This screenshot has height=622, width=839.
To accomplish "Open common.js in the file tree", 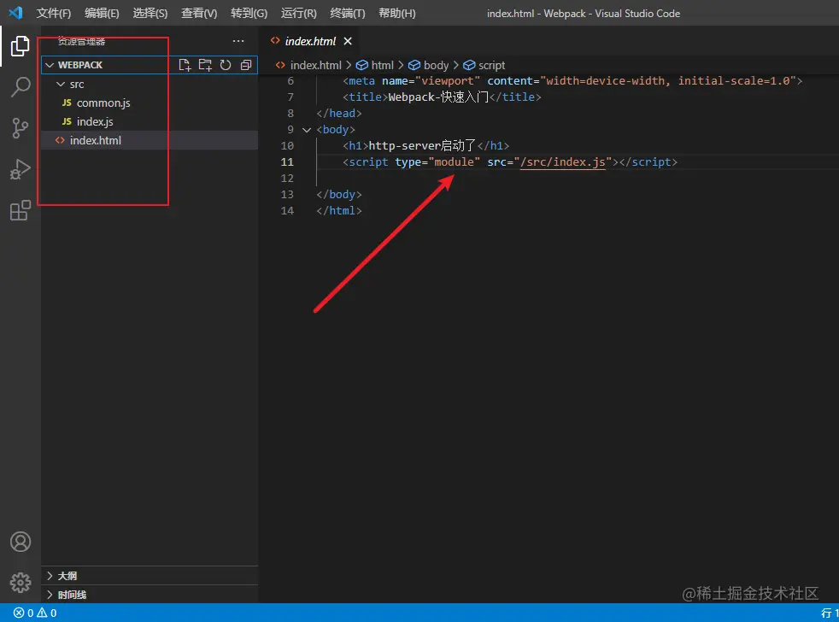I will pyautogui.click(x=103, y=103).
